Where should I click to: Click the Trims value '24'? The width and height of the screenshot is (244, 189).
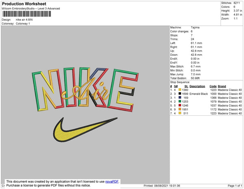[192, 39]
